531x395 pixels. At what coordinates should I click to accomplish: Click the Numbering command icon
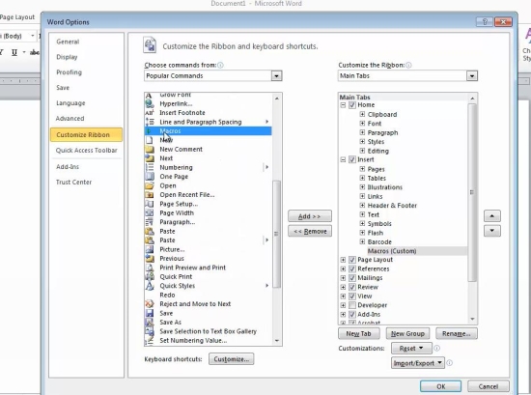click(150, 167)
